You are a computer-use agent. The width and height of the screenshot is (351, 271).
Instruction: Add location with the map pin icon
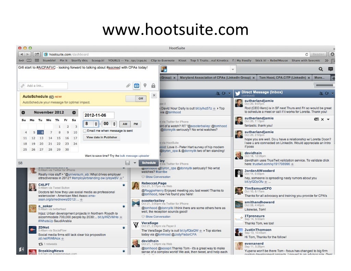point(145,85)
